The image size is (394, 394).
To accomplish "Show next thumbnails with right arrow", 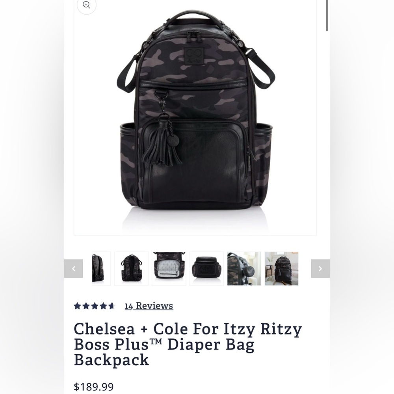I will [x=320, y=269].
